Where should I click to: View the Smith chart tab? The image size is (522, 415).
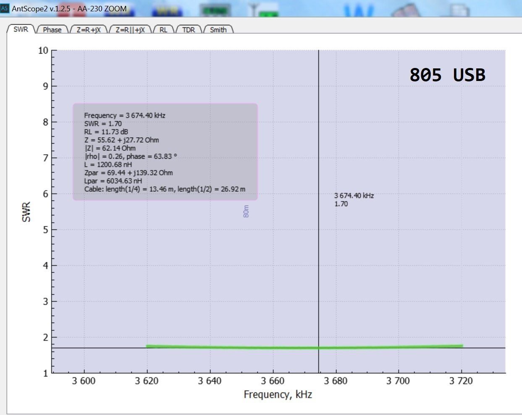click(218, 30)
